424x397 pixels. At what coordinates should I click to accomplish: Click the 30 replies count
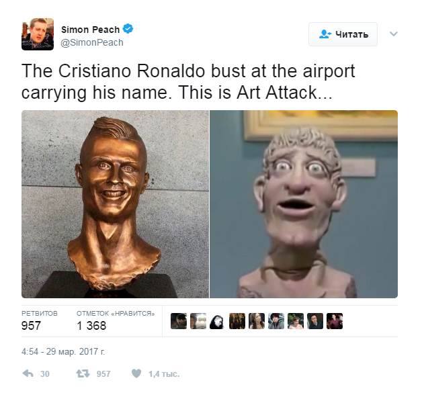click(45, 374)
